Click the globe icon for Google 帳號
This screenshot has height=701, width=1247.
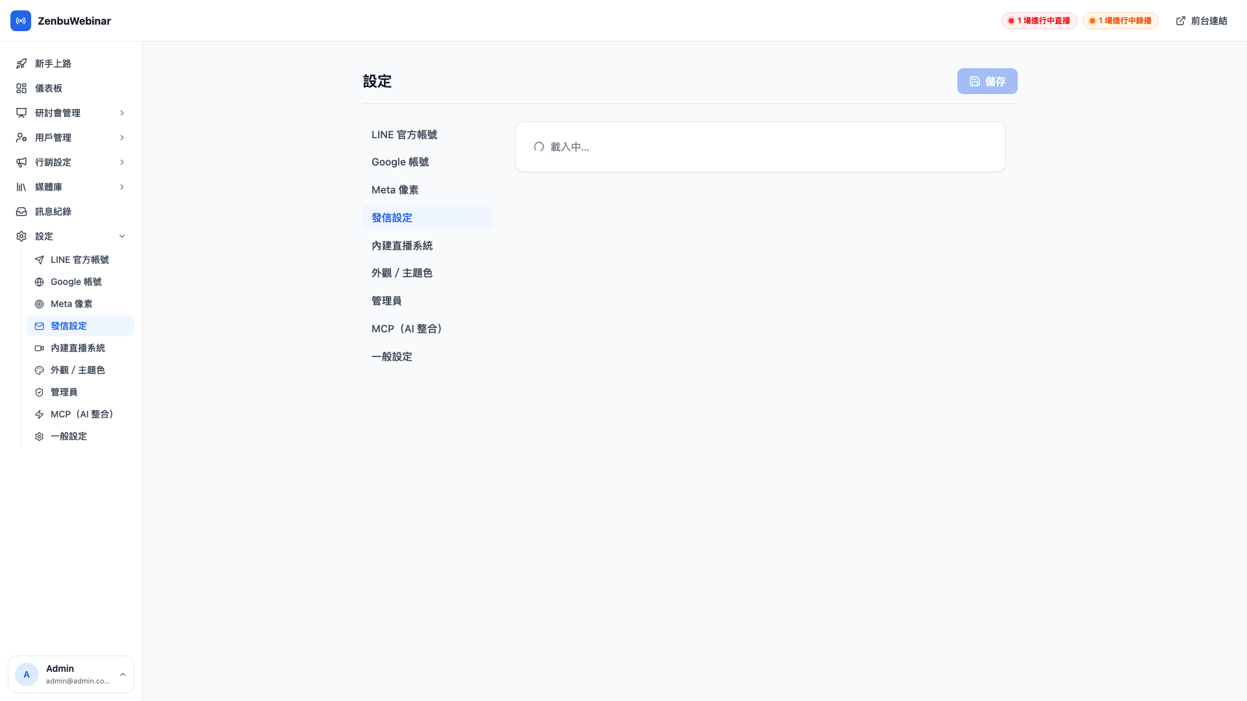[40, 282]
